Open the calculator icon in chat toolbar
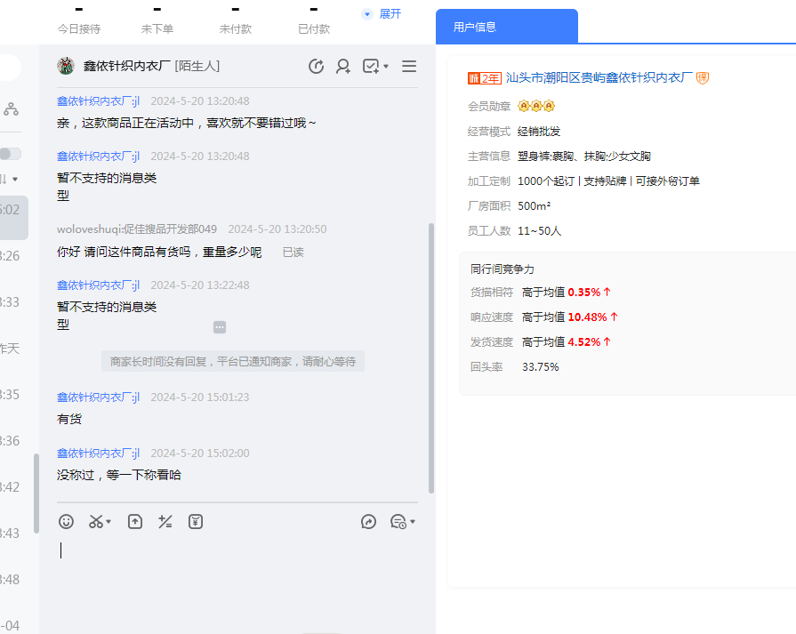The width and height of the screenshot is (796, 634). pos(165,522)
